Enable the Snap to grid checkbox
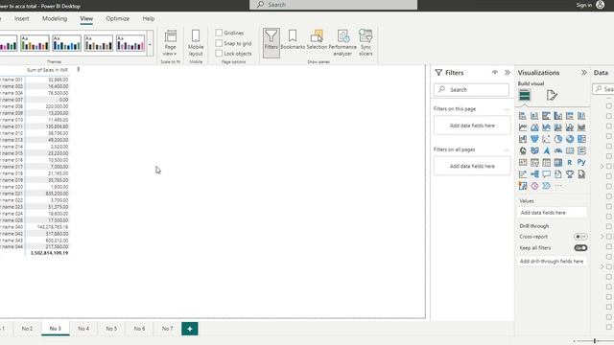 (x=219, y=43)
